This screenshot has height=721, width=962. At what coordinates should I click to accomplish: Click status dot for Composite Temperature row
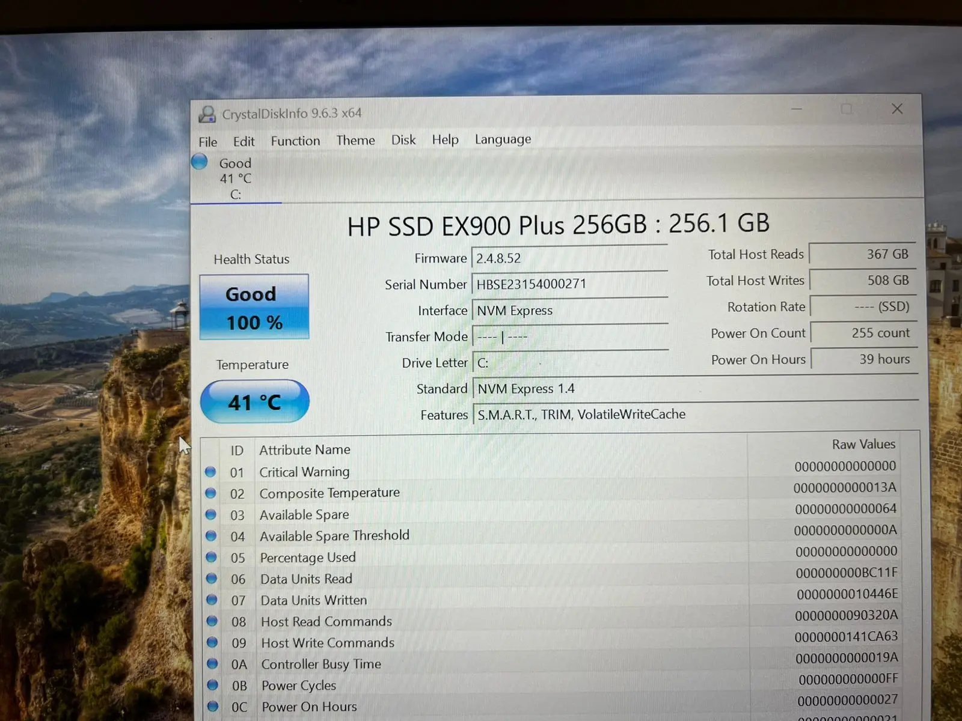[210, 493]
